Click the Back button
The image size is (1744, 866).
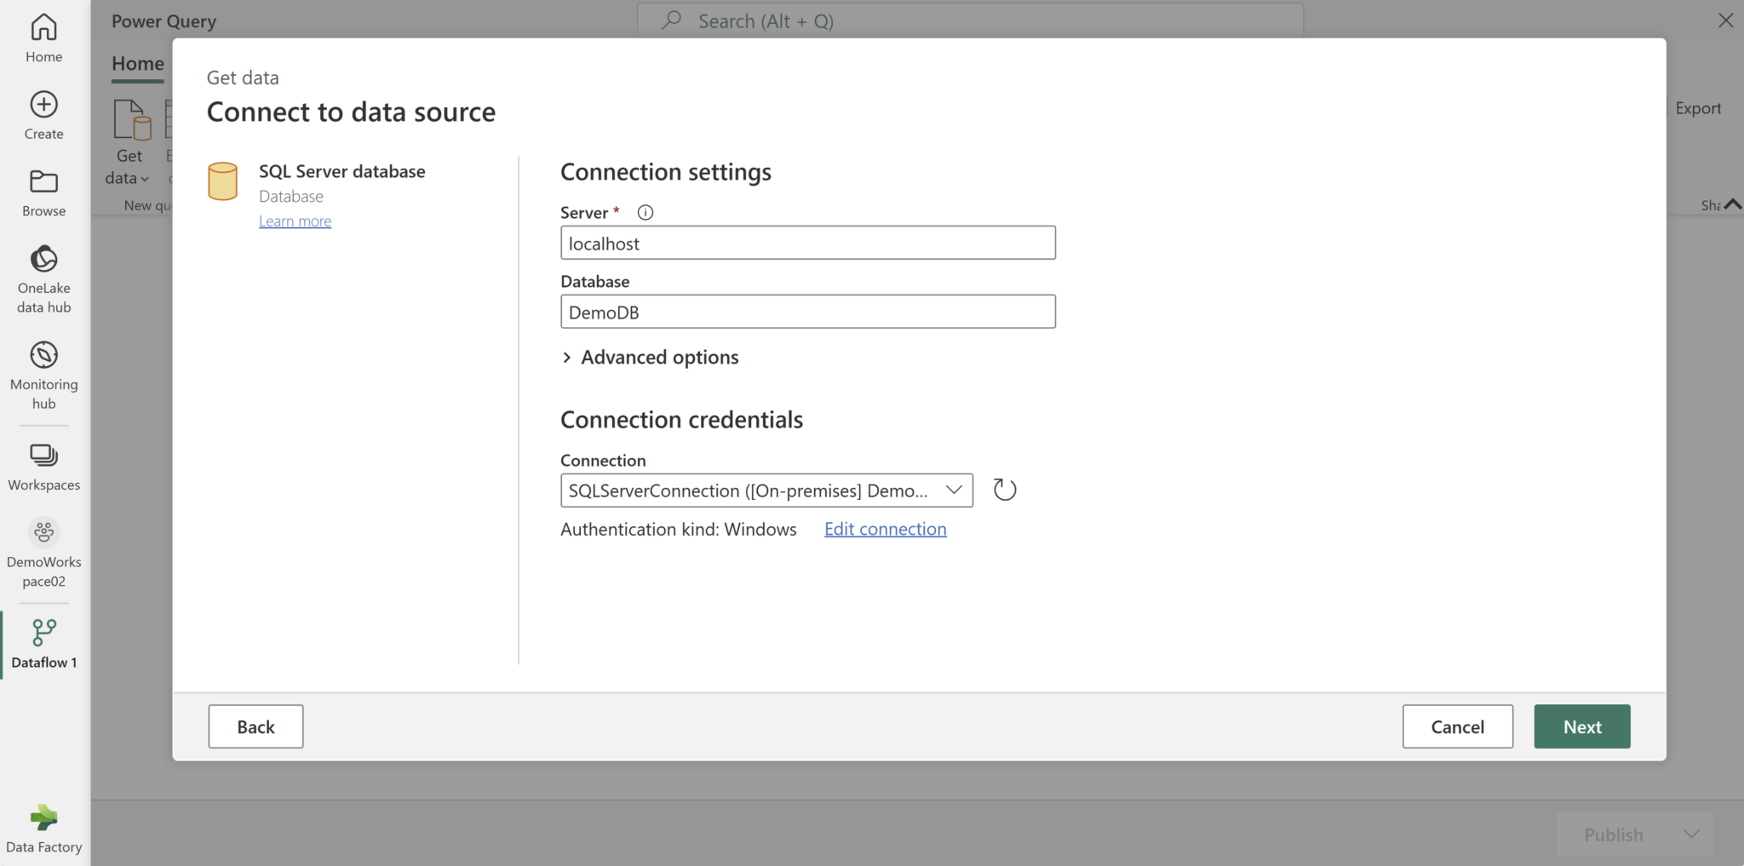(x=255, y=725)
